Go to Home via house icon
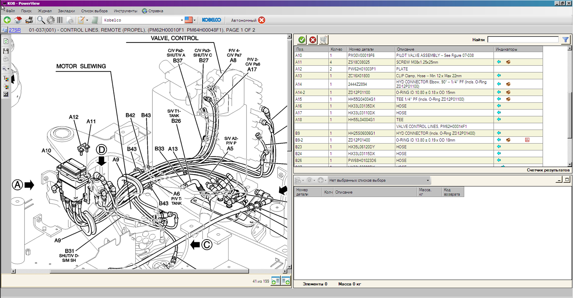The height and width of the screenshot is (298, 573). click(18, 20)
